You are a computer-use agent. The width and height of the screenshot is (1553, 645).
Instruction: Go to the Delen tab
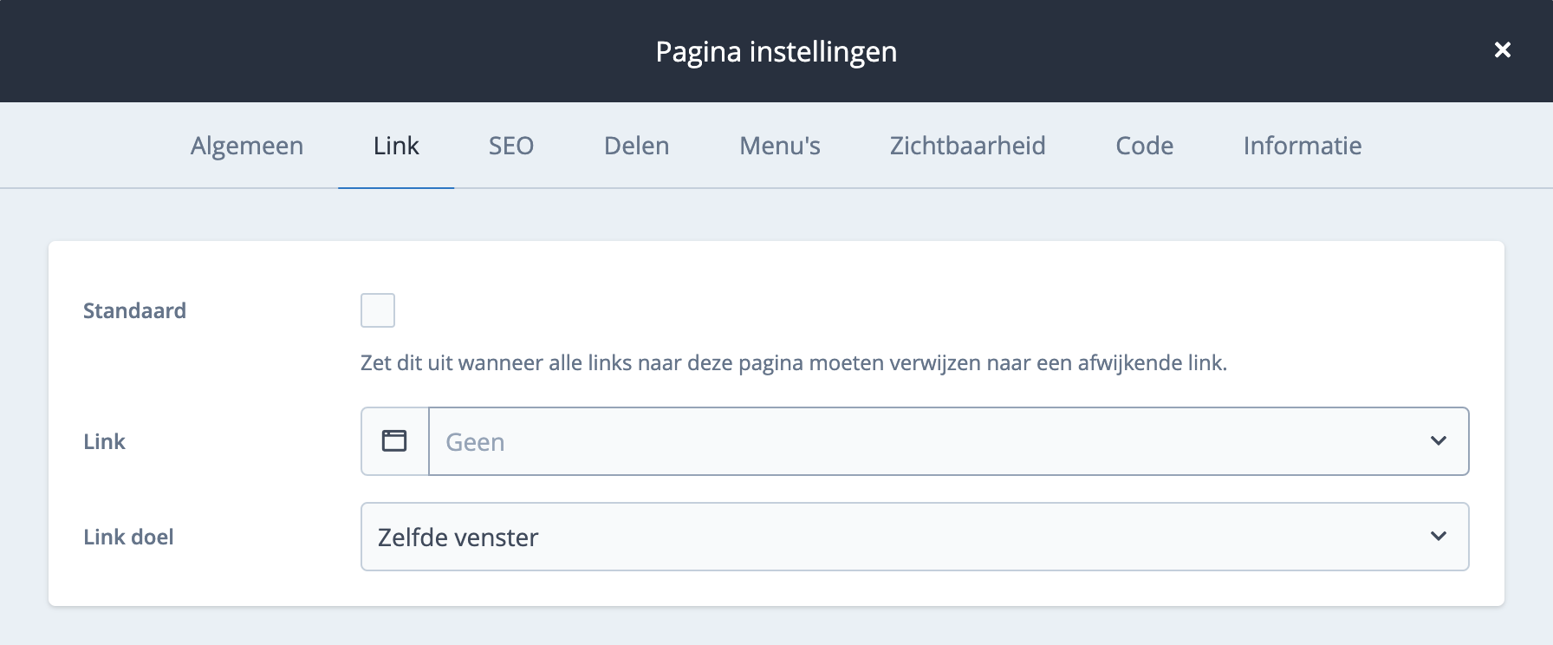click(x=636, y=146)
